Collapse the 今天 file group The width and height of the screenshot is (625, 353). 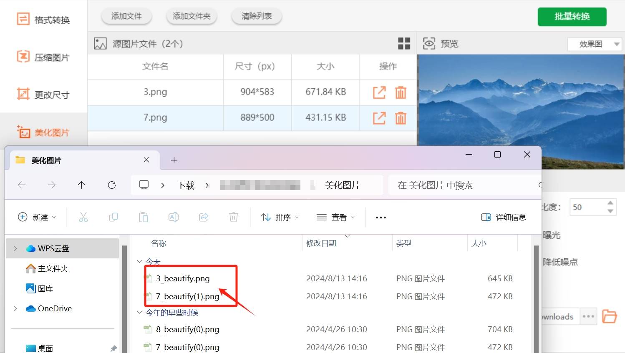139,261
